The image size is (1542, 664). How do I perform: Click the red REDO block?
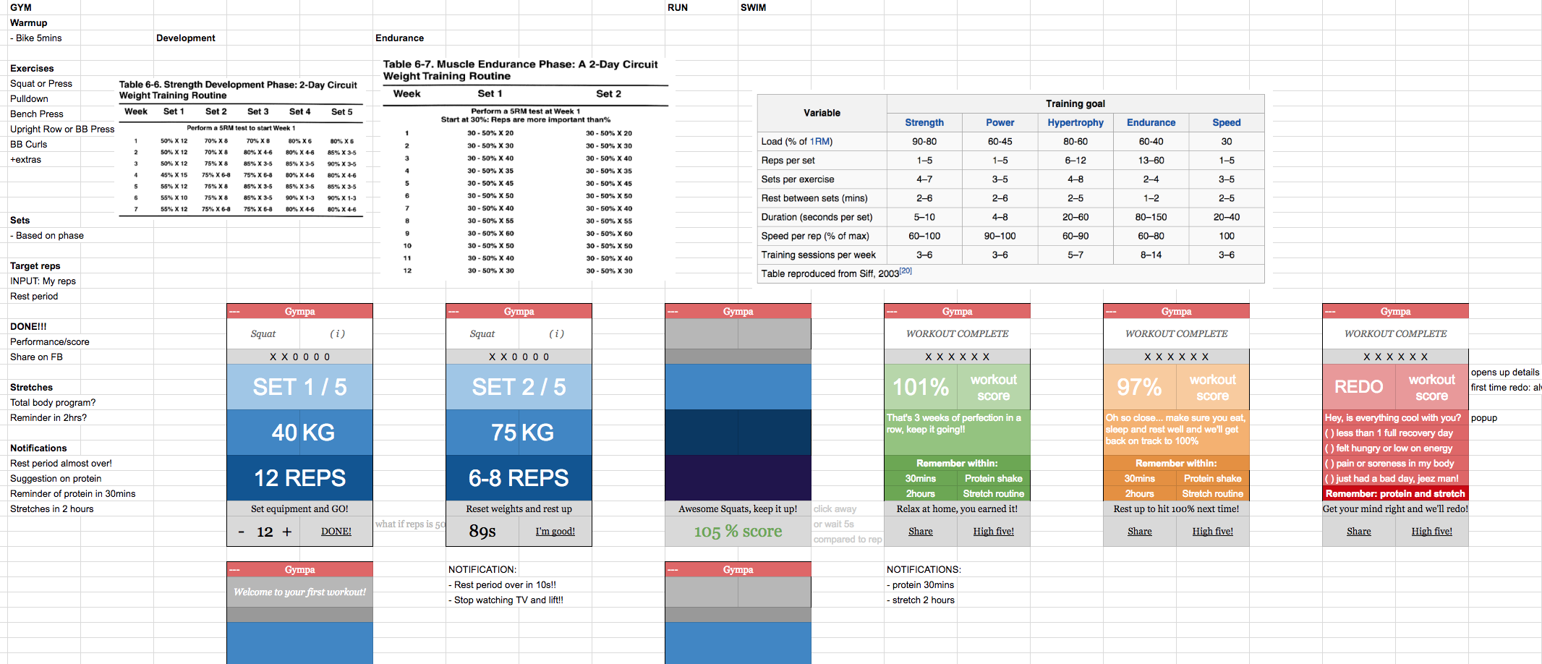1359,387
